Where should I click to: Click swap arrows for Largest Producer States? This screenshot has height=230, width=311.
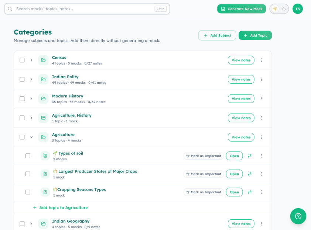click(250, 174)
